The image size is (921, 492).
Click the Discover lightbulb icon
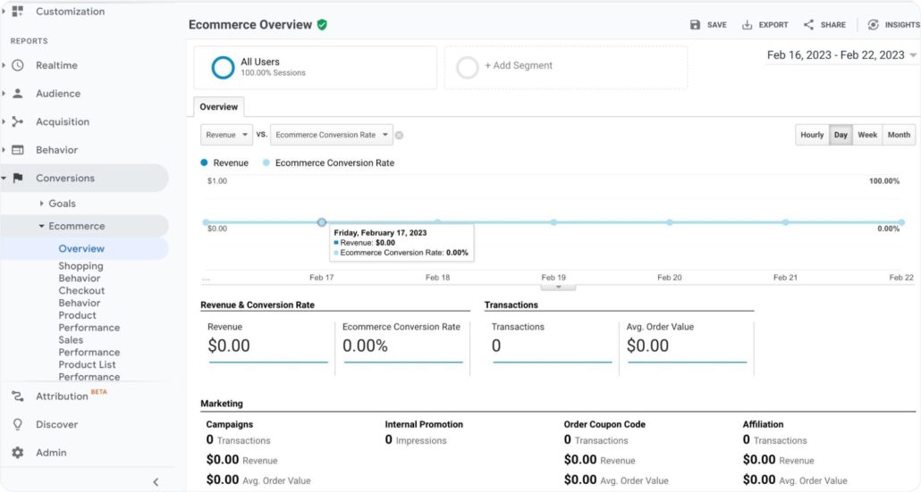tap(18, 424)
